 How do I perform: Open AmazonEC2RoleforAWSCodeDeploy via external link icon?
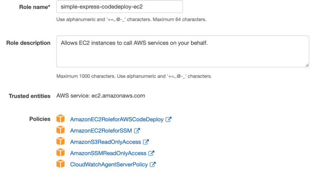click(x=169, y=119)
